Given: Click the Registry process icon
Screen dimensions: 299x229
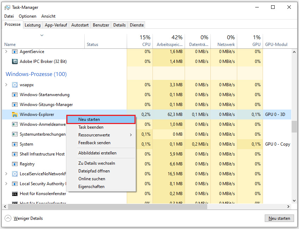Looking at the screenshot, I should coord(15,164).
